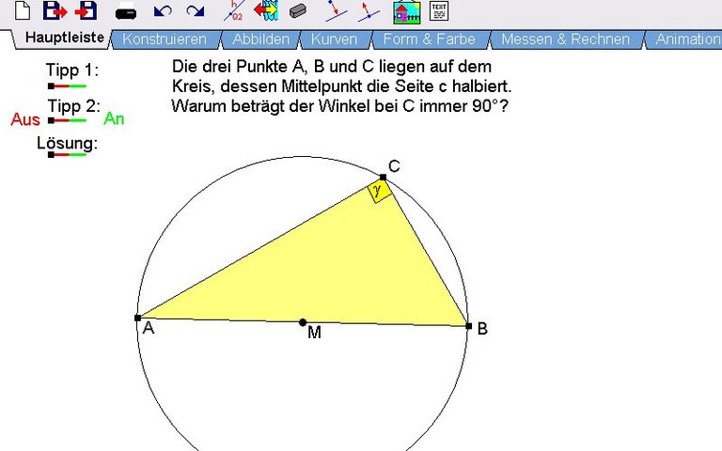722x451 pixels.
Task: Open the Konstruieren tab
Action: pos(165,39)
